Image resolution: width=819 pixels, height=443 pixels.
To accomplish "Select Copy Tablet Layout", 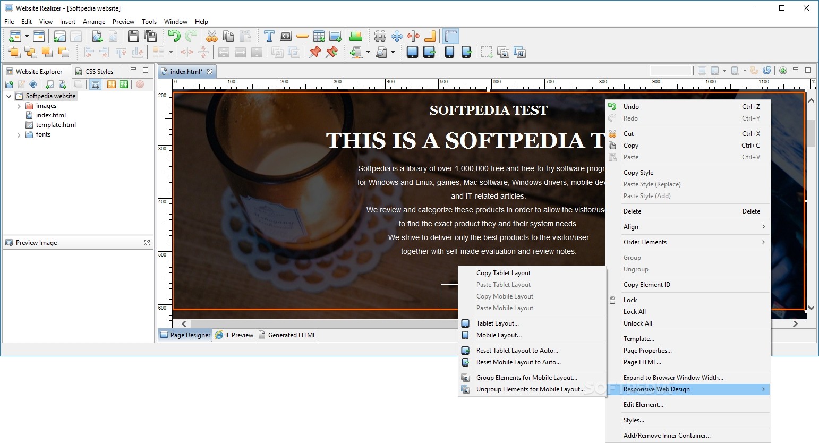I will [532, 273].
